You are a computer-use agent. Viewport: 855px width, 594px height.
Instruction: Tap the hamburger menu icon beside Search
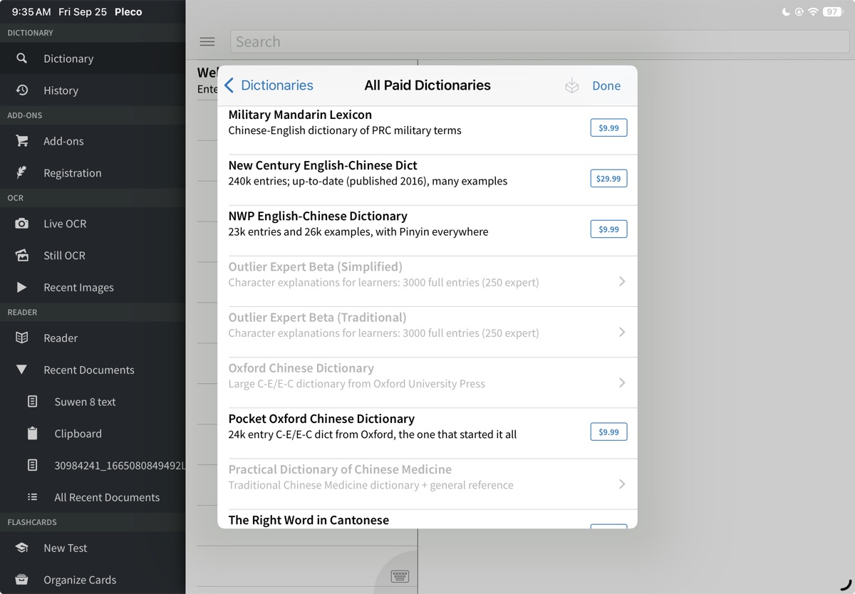pyautogui.click(x=207, y=41)
